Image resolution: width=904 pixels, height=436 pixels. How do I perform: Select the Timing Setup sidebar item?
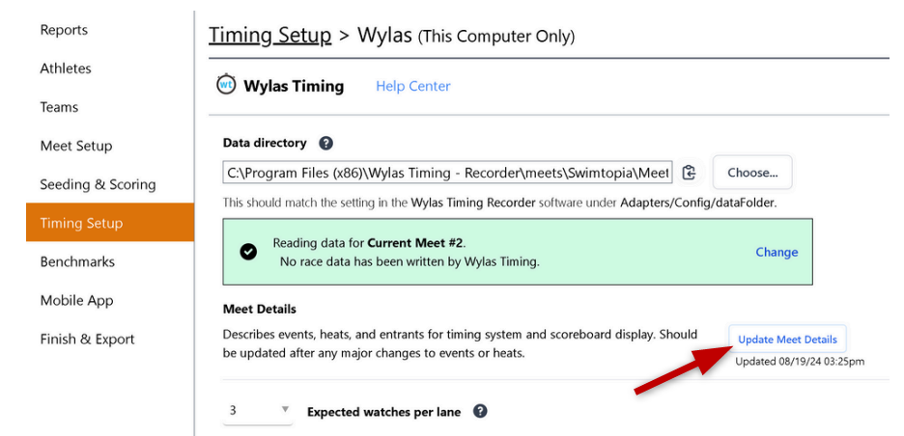pyautogui.click(x=109, y=222)
